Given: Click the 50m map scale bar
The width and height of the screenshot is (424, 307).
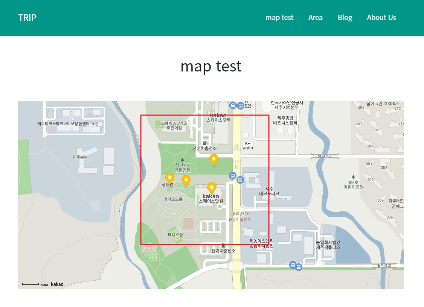Looking at the screenshot, I should click(35, 284).
